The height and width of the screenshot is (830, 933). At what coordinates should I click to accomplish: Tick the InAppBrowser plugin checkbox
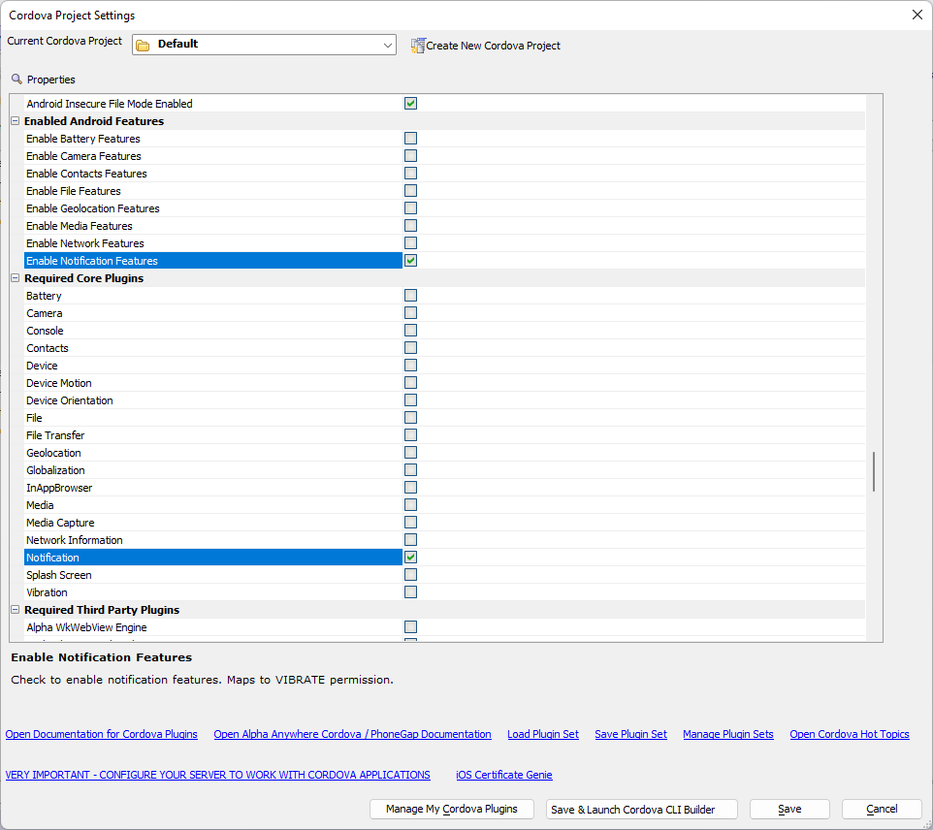tap(410, 488)
